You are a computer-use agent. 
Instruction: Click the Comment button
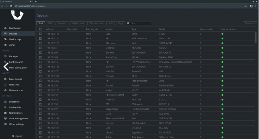click(x=250, y=23)
